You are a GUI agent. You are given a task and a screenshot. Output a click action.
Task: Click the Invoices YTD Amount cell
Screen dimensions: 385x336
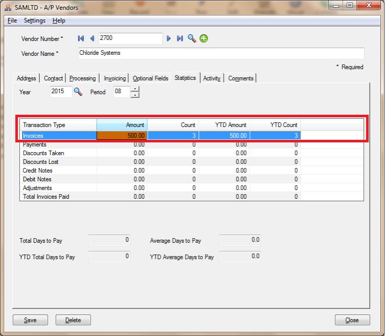pyautogui.click(x=224, y=136)
